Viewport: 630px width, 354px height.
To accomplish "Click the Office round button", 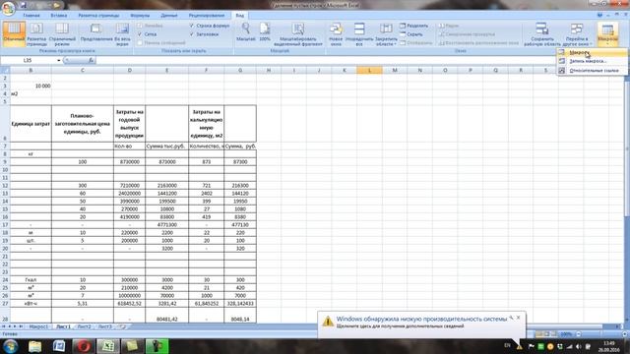I will pos(8,8).
